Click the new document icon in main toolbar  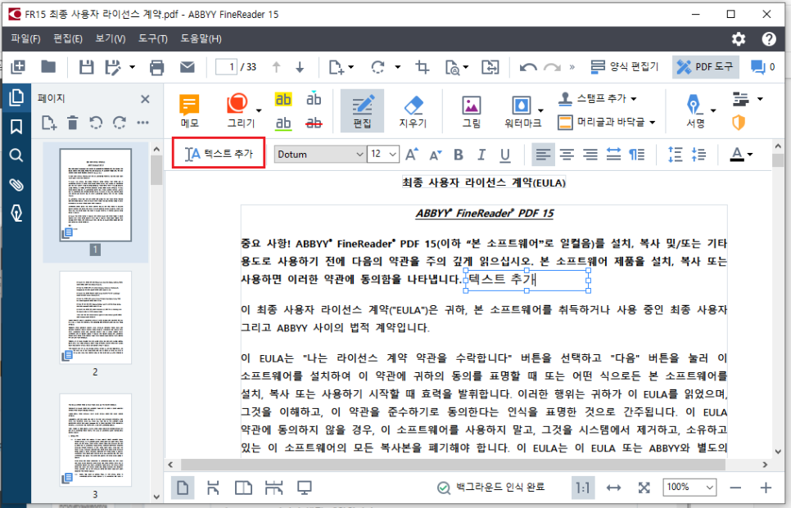coord(18,66)
